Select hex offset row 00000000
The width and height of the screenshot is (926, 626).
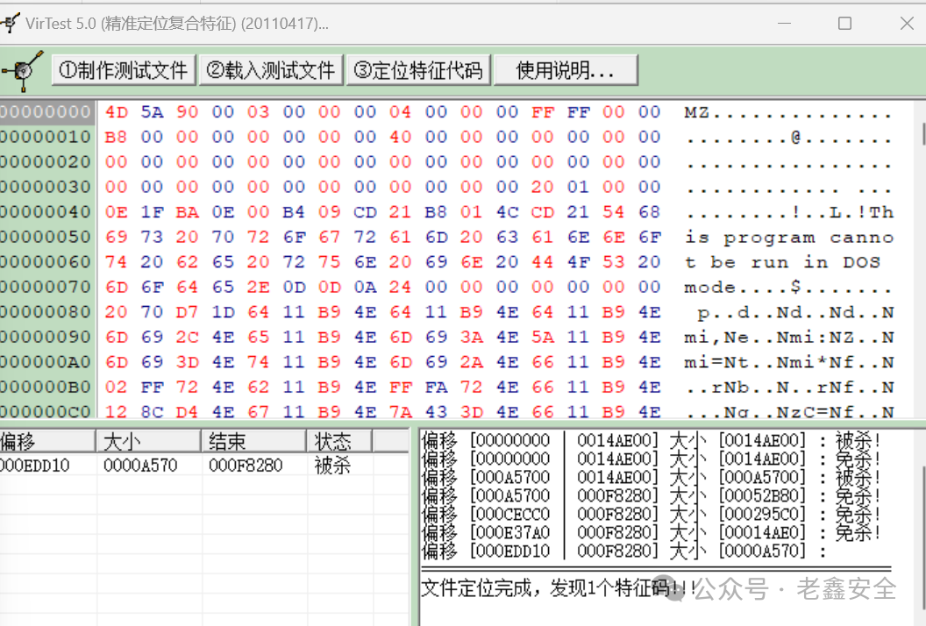click(46, 111)
